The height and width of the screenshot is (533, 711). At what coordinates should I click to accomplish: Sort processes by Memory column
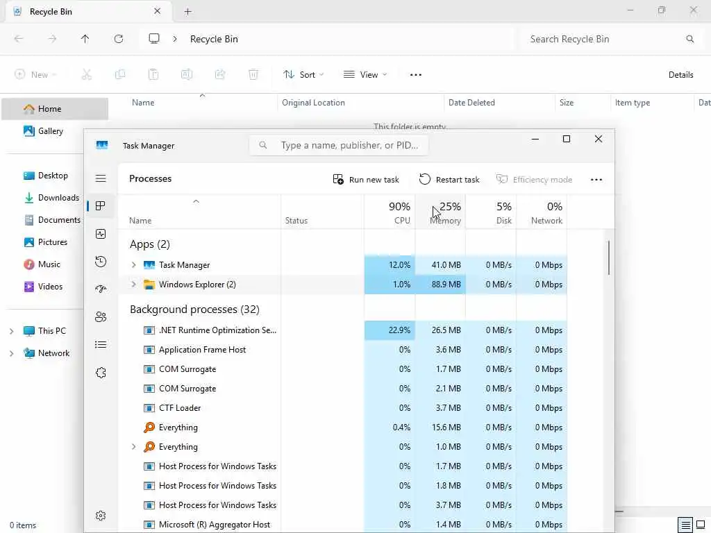[440, 212]
